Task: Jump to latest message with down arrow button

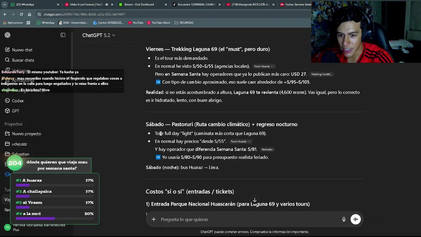Action: pos(255,200)
